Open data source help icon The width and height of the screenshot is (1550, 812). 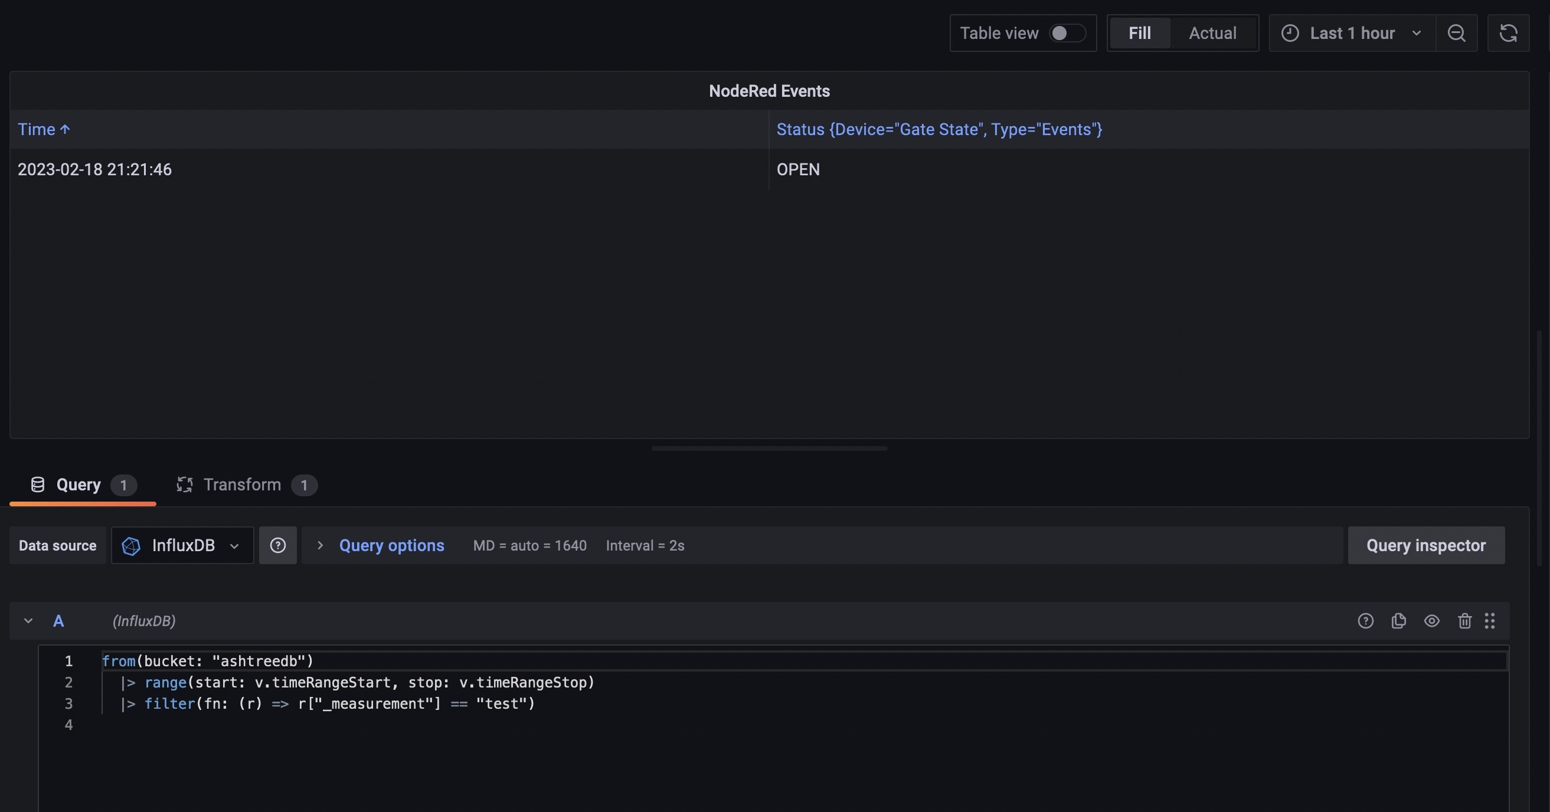(277, 545)
